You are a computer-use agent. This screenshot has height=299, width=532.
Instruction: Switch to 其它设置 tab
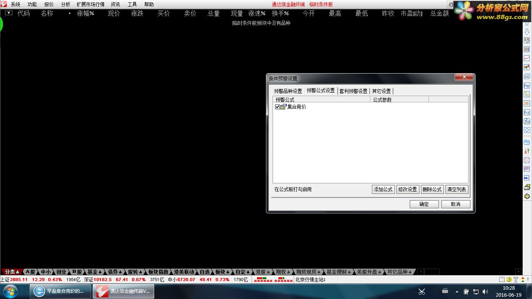coord(382,91)
